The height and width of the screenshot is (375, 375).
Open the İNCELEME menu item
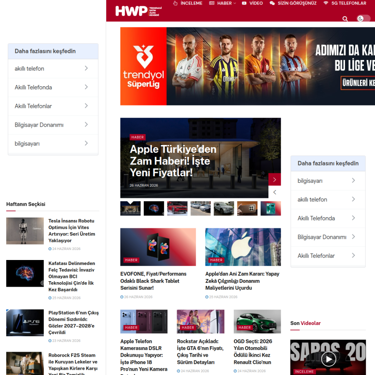191,3
